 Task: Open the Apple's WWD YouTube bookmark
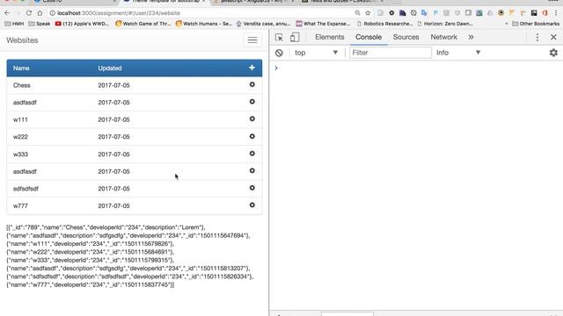[82, 24]
